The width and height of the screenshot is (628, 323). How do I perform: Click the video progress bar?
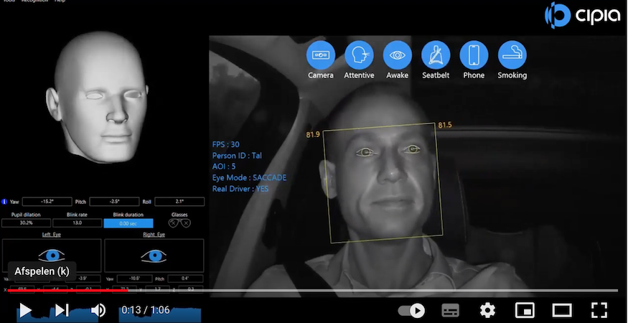click(359, 291)
